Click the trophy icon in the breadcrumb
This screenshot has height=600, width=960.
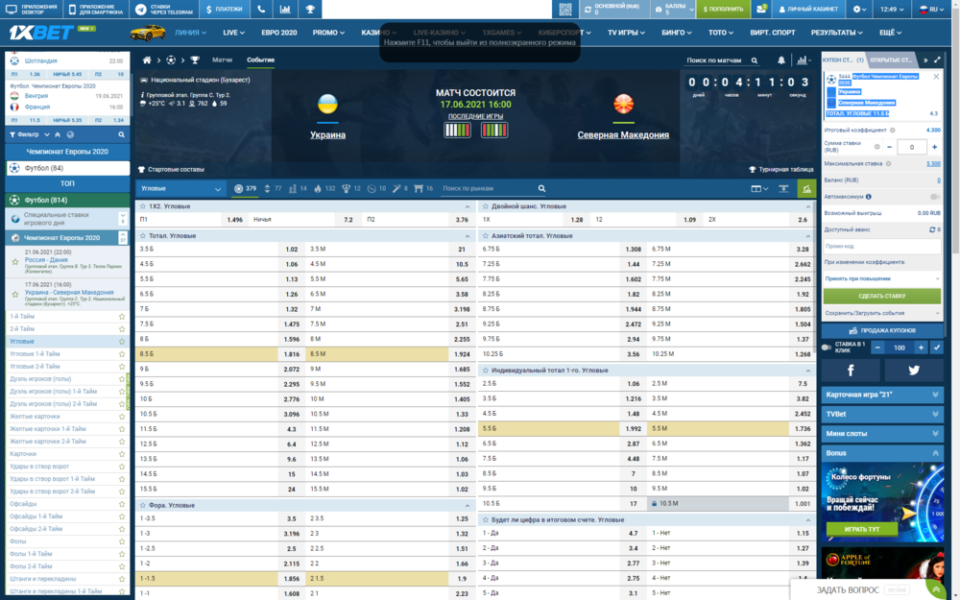195,60
